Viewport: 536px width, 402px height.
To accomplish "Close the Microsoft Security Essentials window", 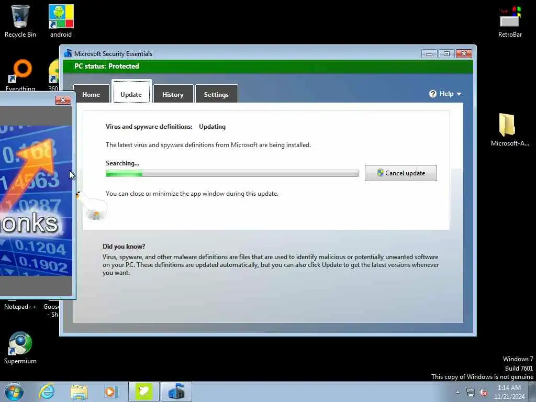I will pos(464,54).
